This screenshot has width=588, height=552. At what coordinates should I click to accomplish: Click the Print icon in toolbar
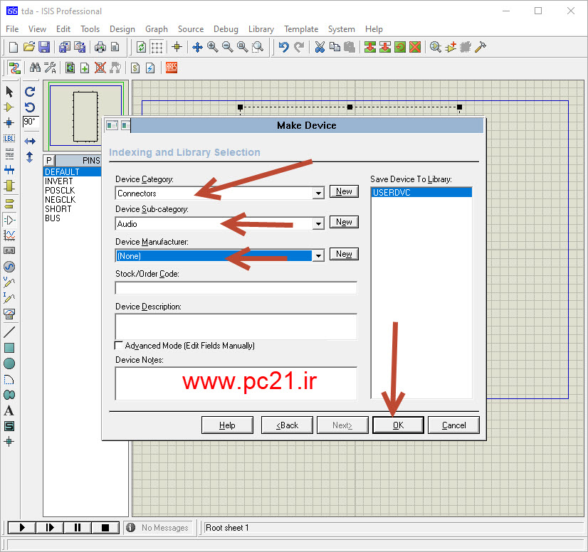tap(100, 47)
